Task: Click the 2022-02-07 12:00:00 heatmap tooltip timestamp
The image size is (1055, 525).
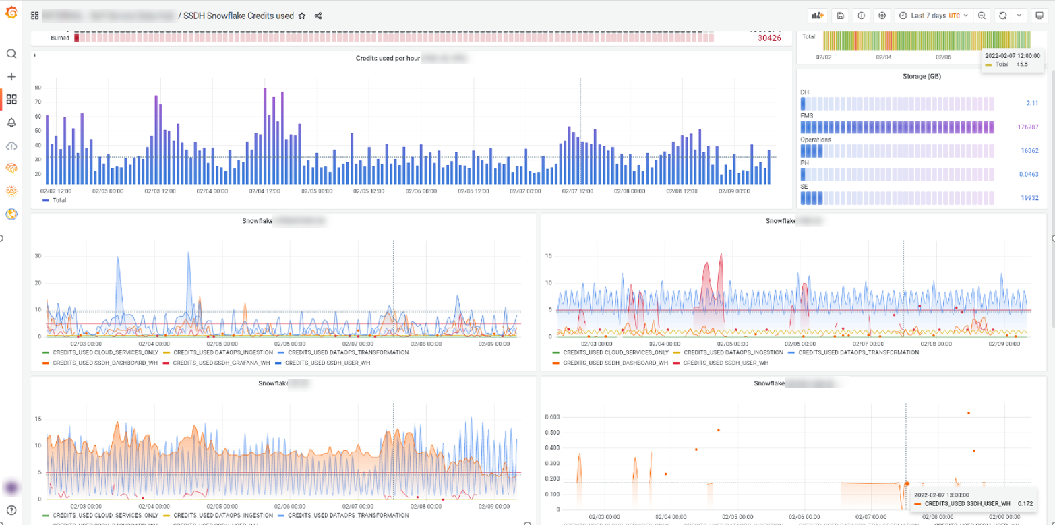Action: pos(1013,55)
